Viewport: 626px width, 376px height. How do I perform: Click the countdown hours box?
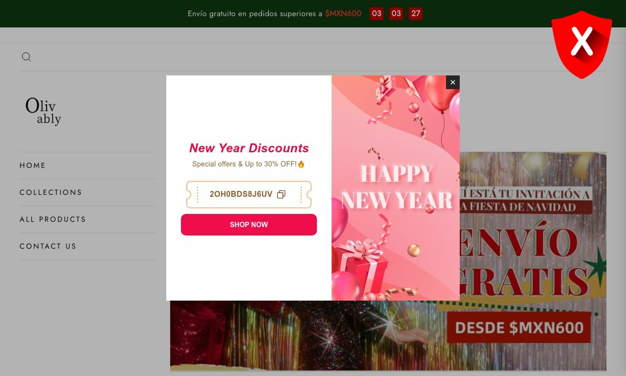point(377,14)
